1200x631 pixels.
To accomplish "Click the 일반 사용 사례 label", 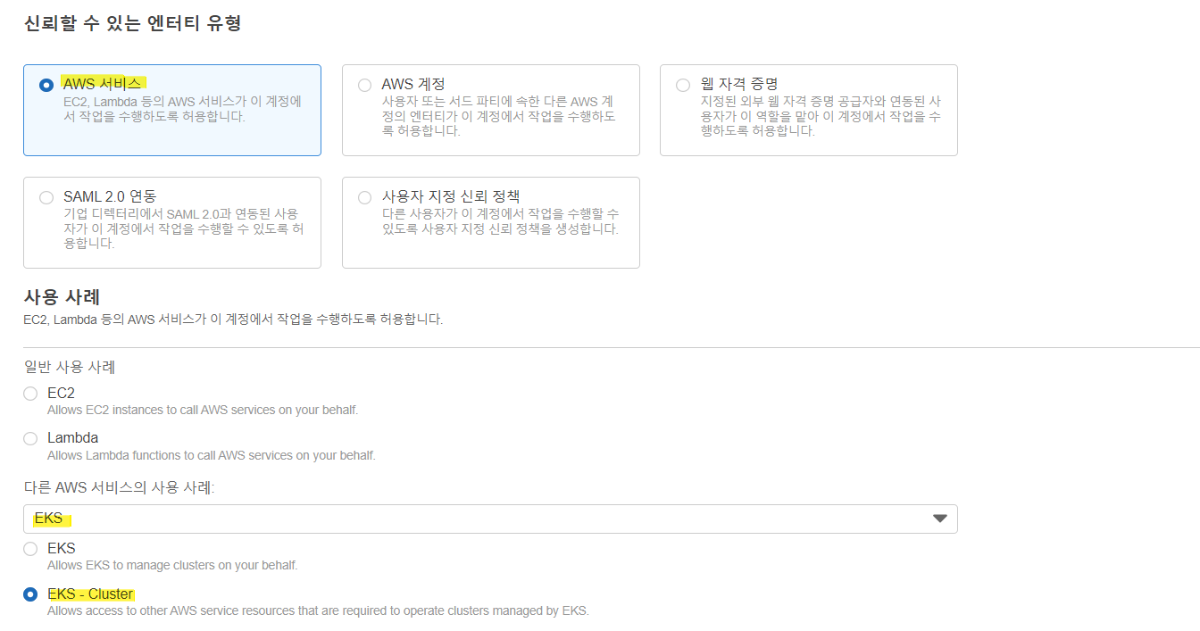I will tap(70, 367).
